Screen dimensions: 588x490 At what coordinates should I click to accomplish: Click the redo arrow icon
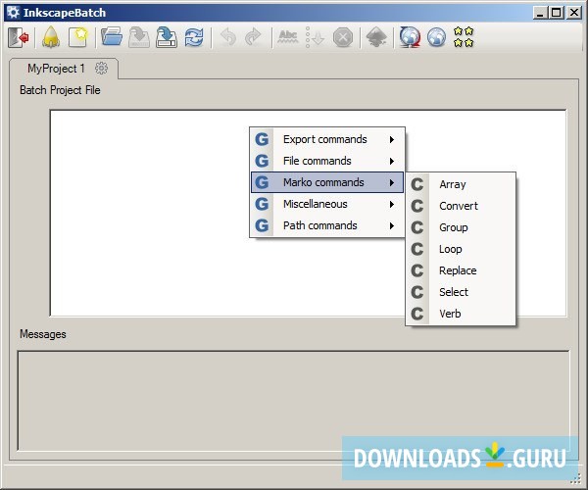click(253, 37)
